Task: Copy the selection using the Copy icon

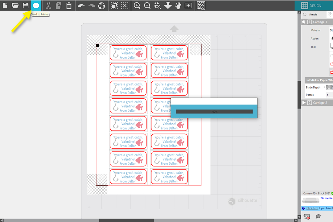Action: pyautogui.click(x=59, y=6)
